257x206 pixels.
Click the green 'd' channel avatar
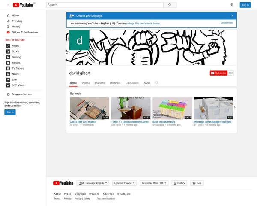tap(79, 40)
